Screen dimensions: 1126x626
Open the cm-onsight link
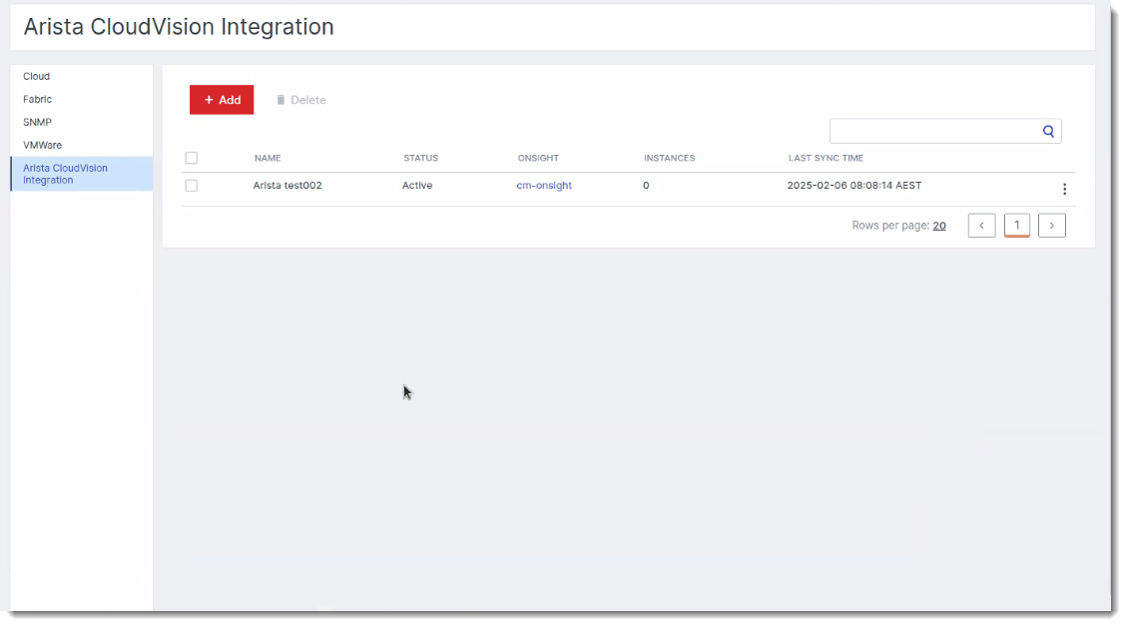(544, 186)
